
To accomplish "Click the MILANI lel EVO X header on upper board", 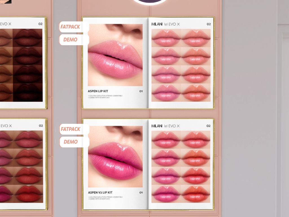I will 165,24.
